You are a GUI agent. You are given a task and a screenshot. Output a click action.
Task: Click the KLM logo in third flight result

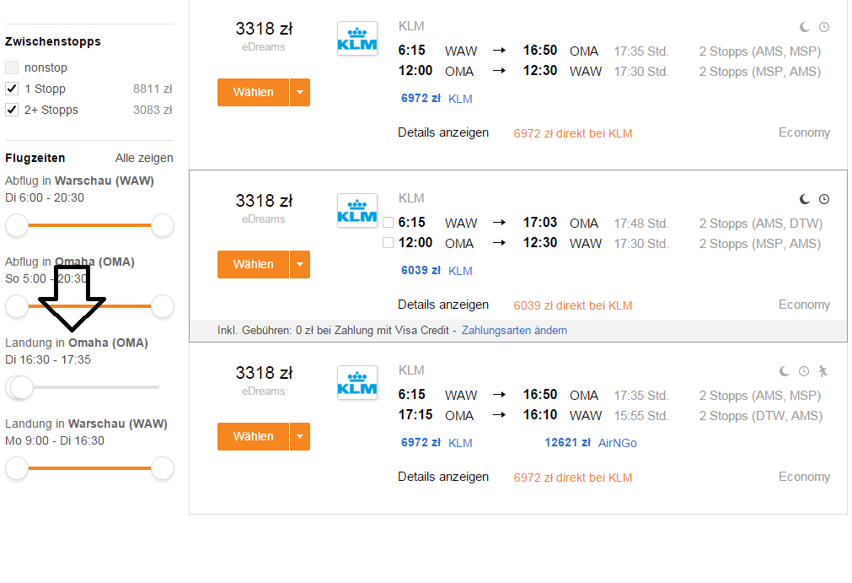tap(357, 383)
